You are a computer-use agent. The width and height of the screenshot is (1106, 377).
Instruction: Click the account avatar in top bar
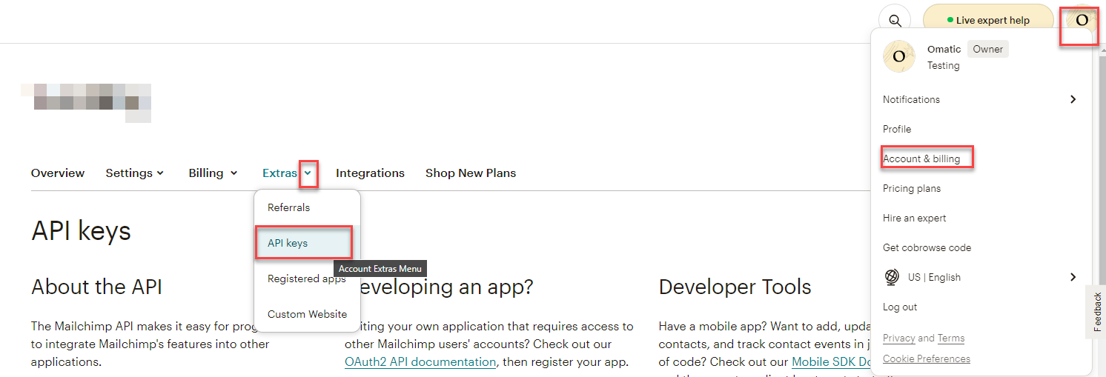[x=1081, y=21]
